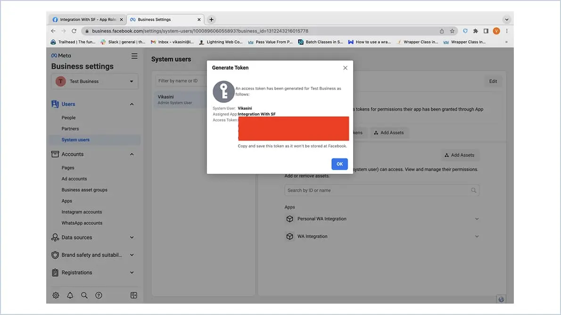Select the Vikasini system user

tap(180, 99)
